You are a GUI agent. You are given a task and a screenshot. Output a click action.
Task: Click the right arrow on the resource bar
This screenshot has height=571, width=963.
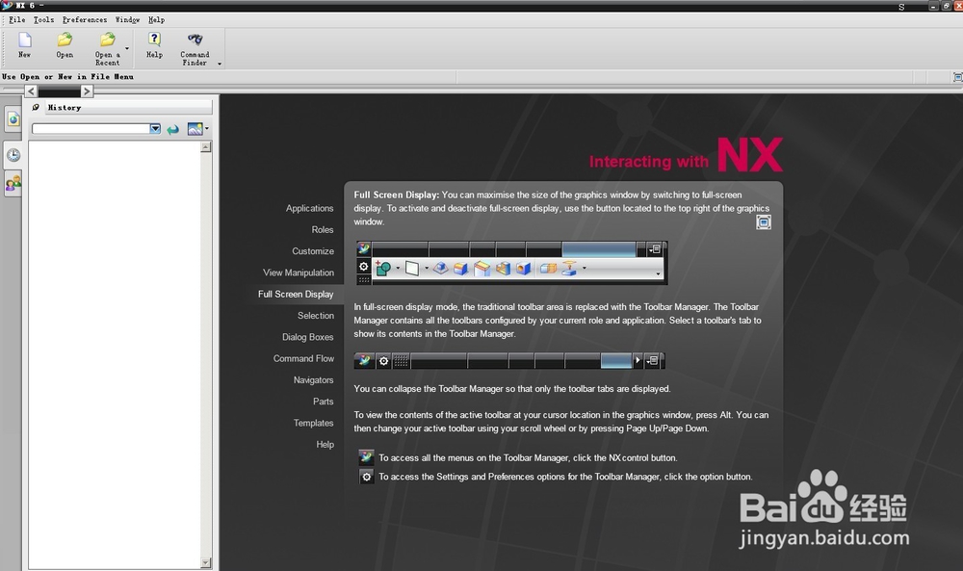point(87,91)
